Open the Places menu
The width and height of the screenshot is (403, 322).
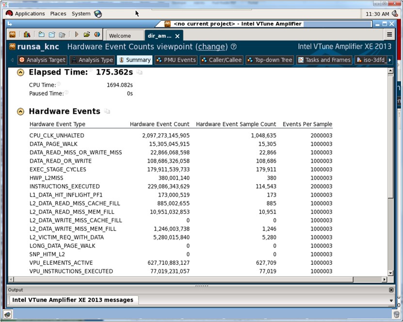click(58, 14)
